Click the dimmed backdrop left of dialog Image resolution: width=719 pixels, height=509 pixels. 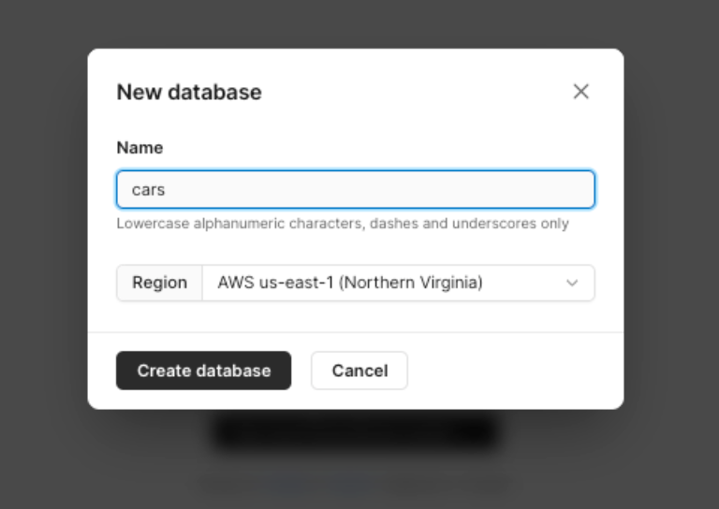(43, 254)
